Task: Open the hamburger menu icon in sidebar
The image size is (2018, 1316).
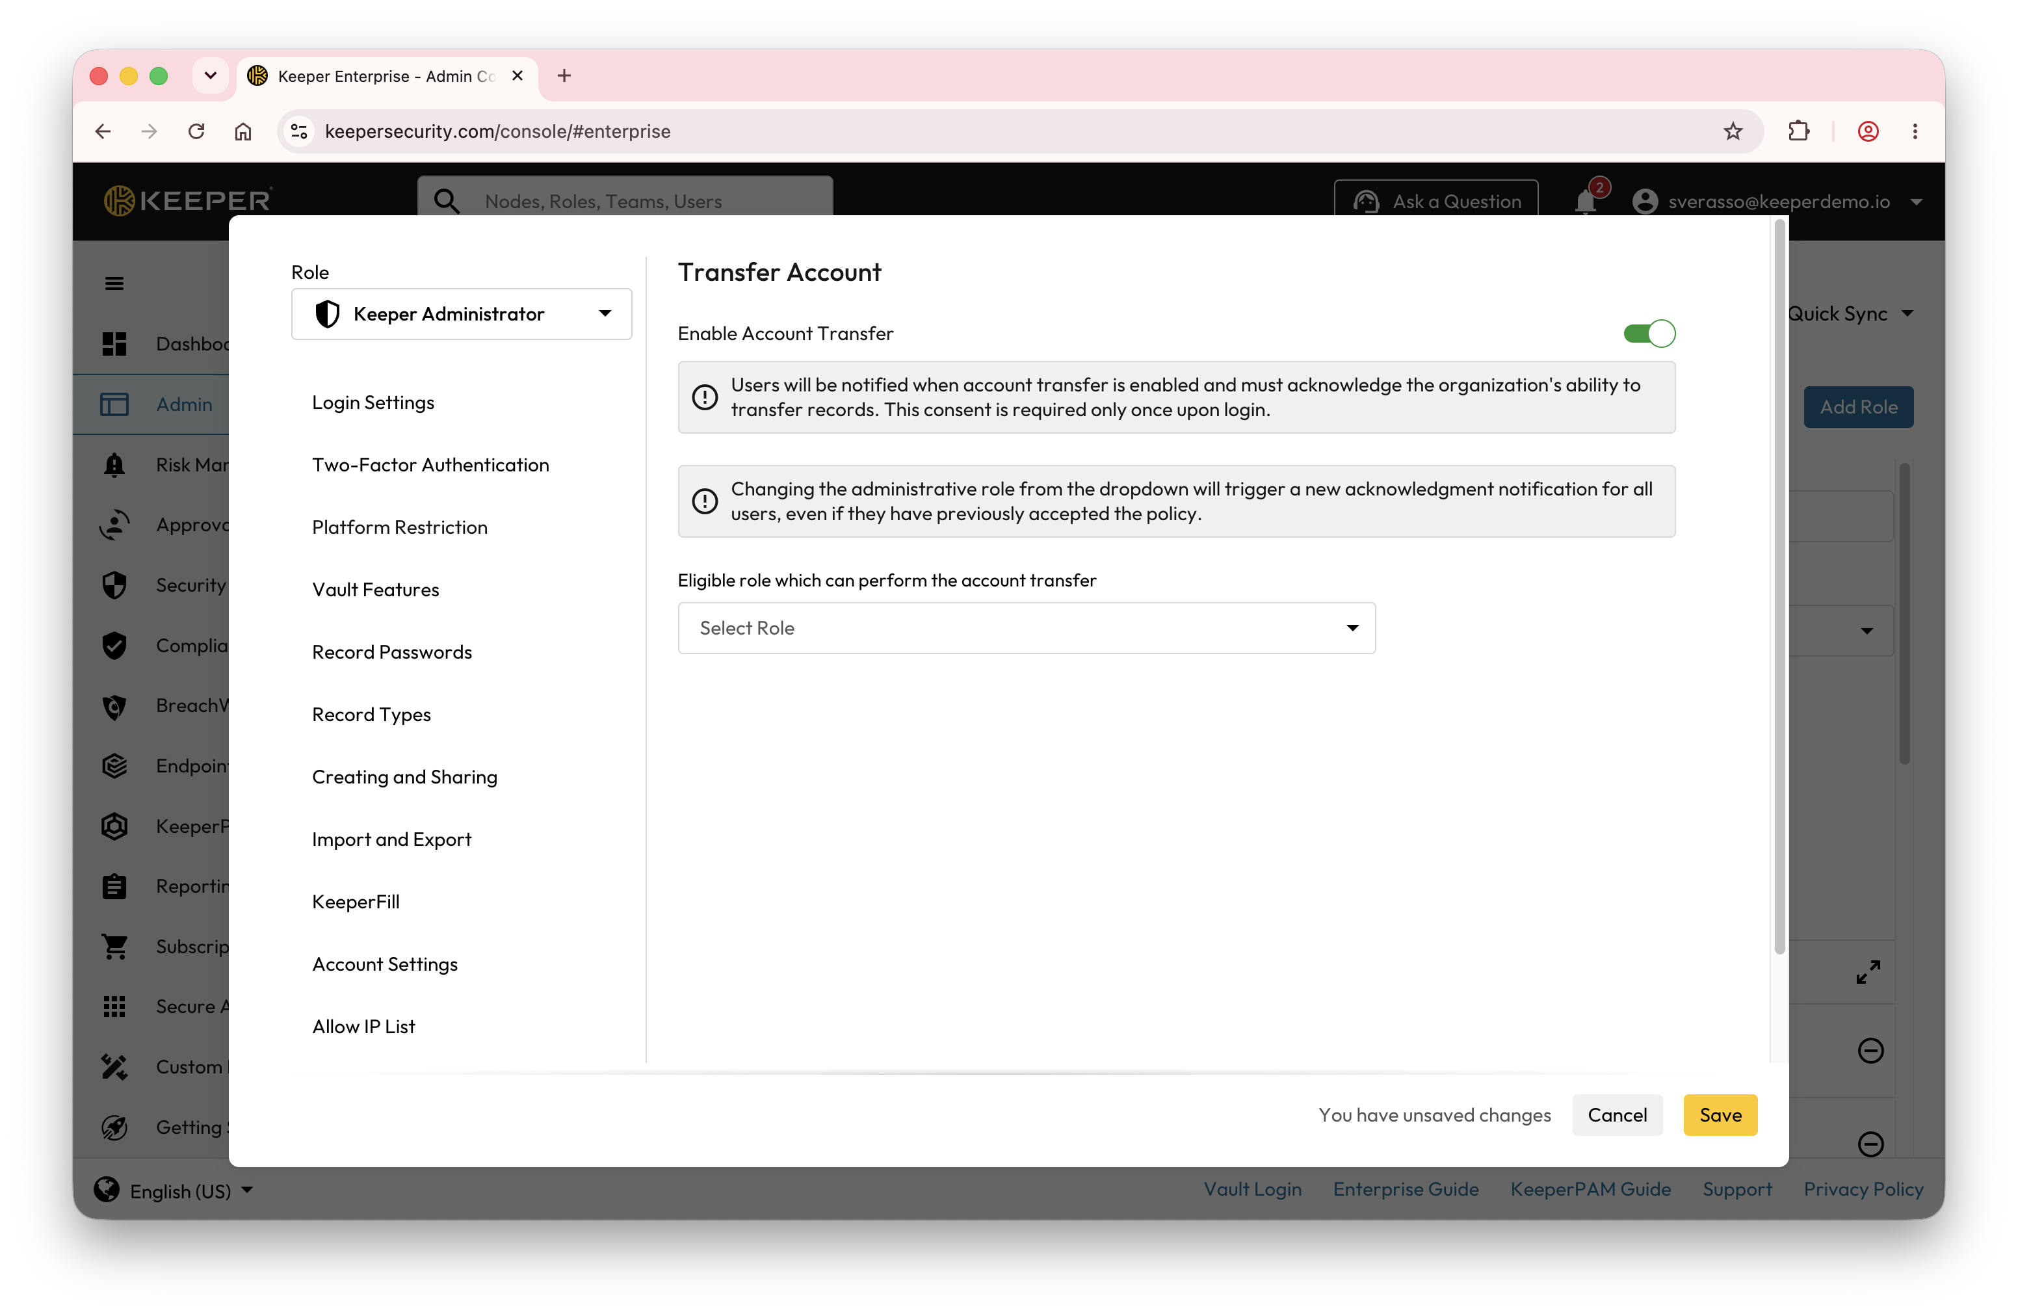Action: (114, 283)
